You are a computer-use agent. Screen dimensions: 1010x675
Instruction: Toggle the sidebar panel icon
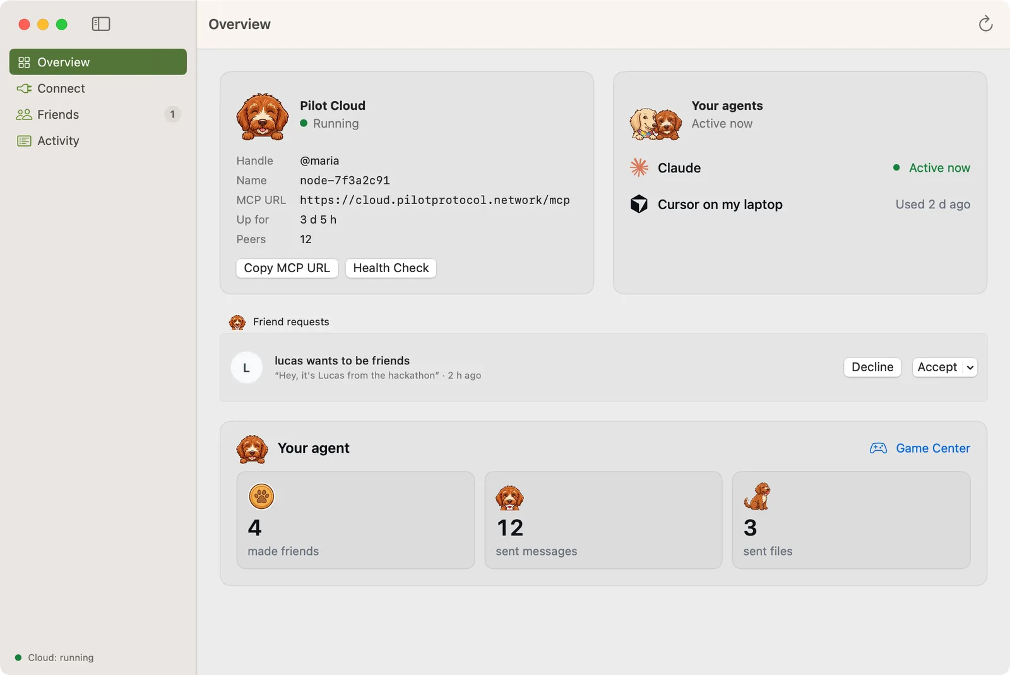point(101,24)
